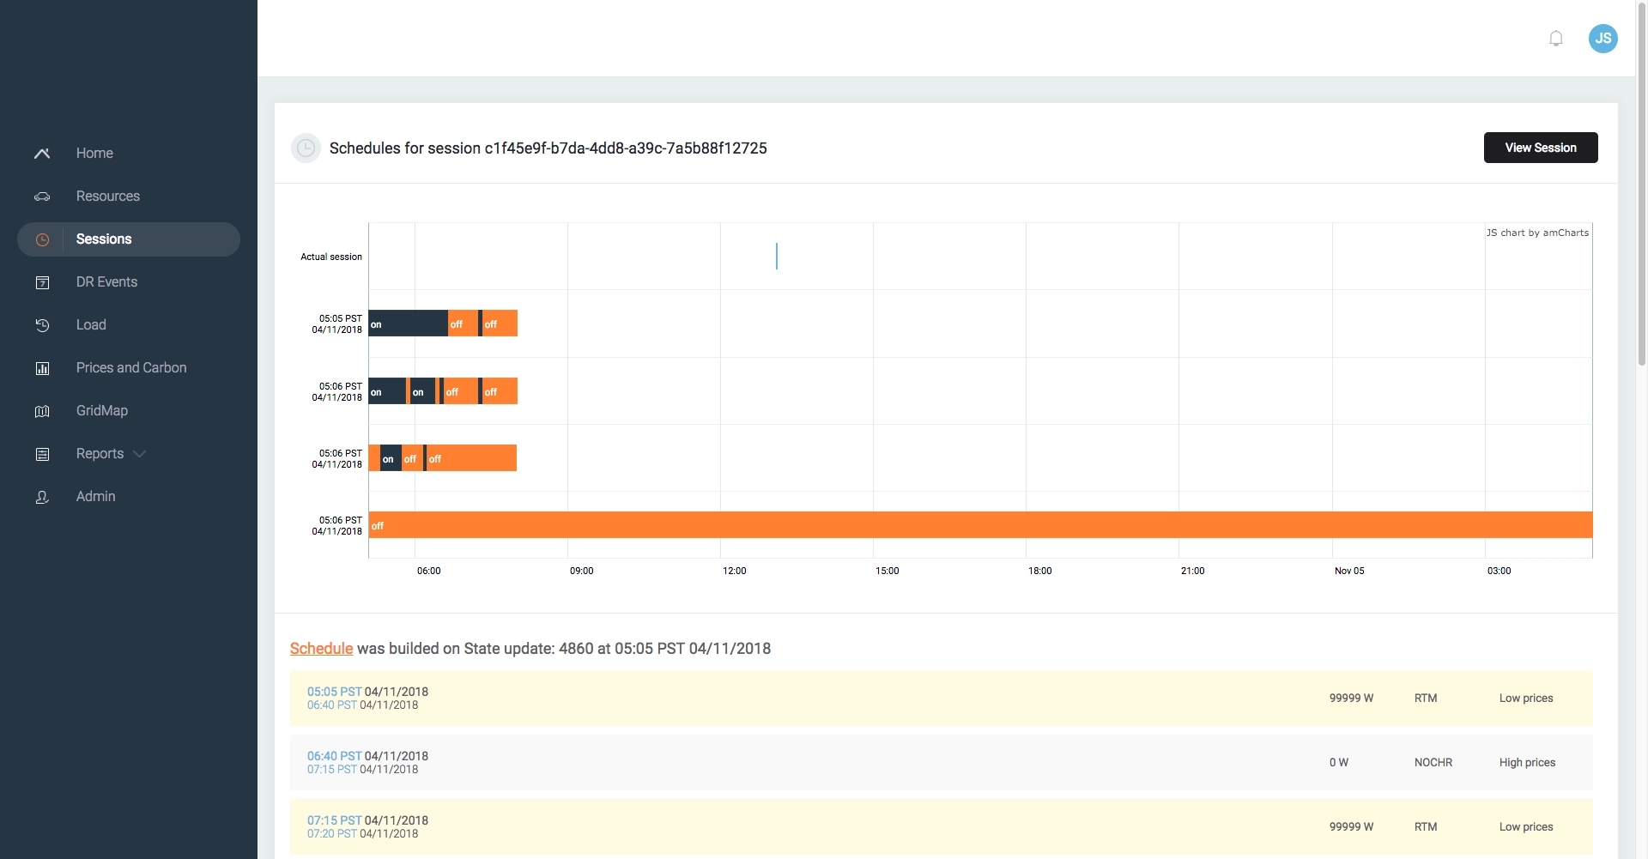Open the JS user avatar menu

[1603, 39]
